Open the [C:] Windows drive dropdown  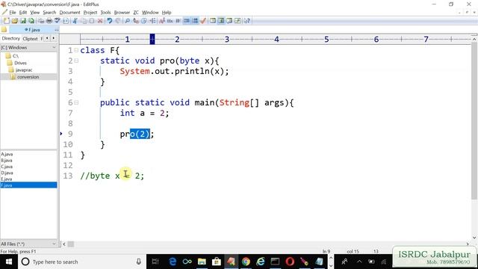[28, 48]
